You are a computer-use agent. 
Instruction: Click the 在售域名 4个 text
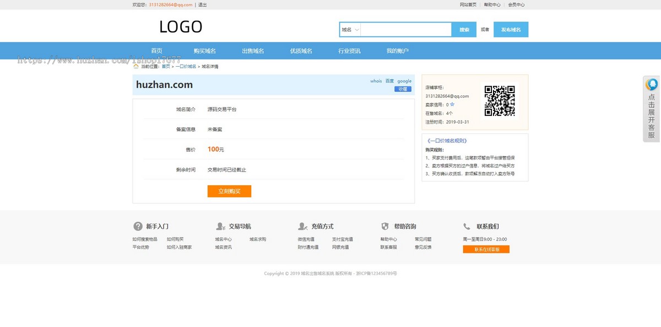coord(439,113)
